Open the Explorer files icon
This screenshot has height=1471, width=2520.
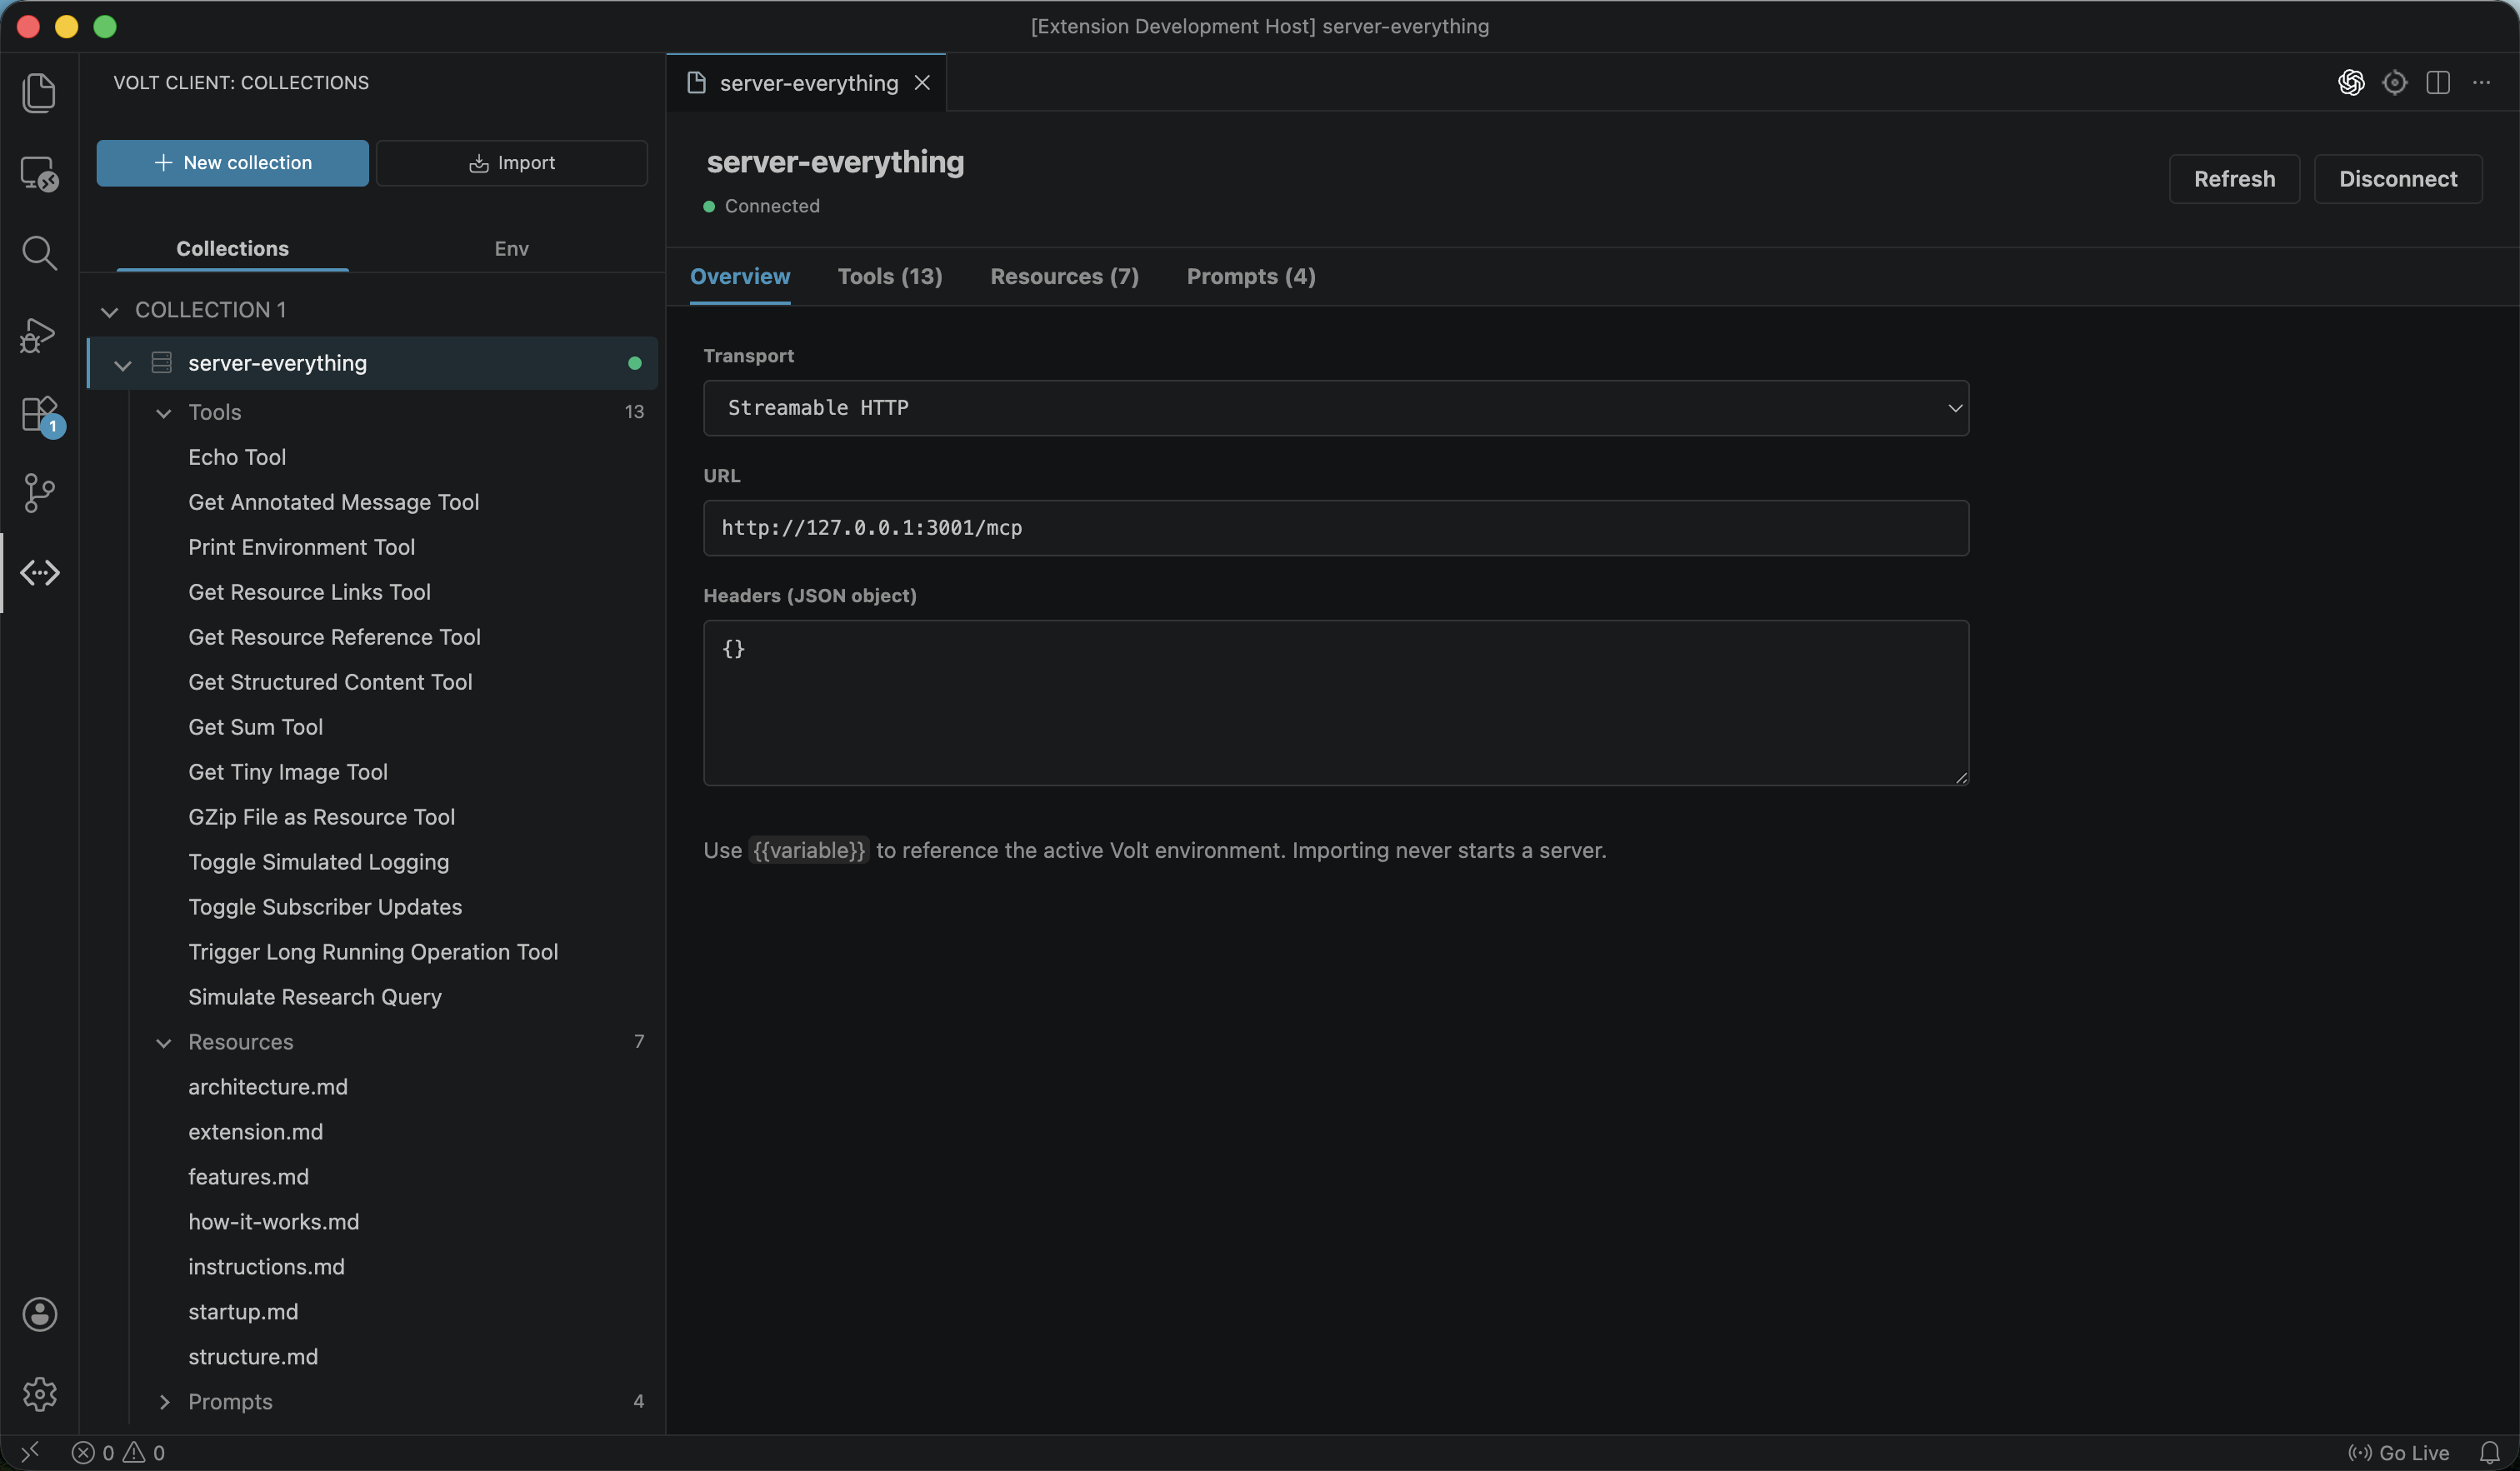point(39,93)
